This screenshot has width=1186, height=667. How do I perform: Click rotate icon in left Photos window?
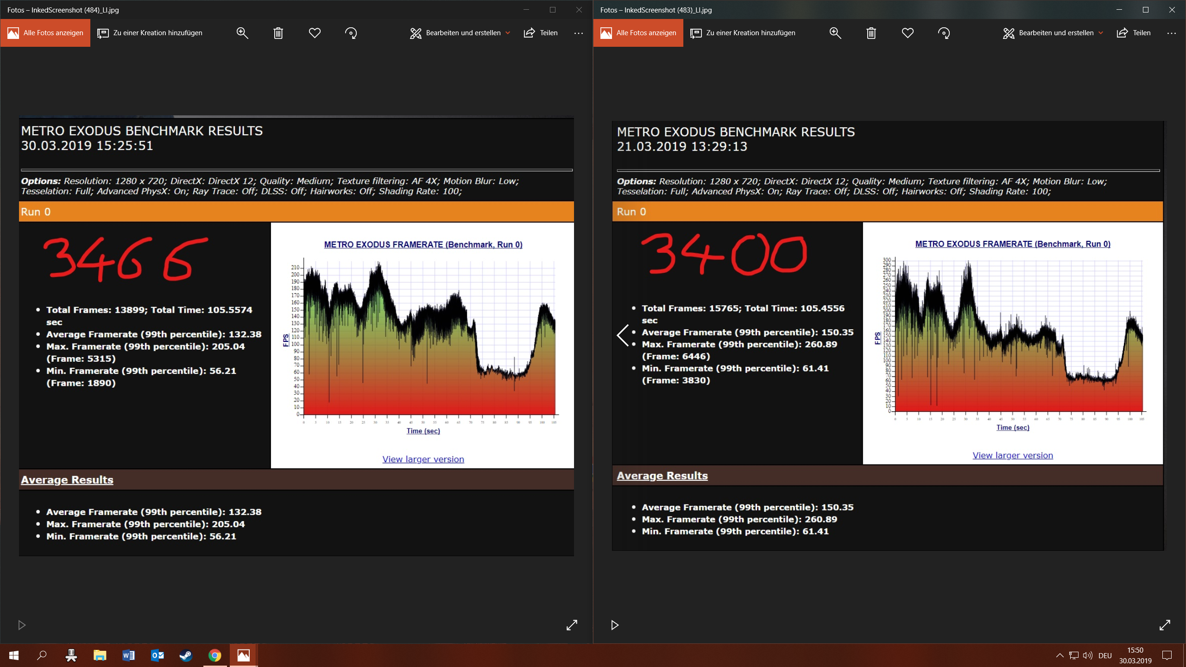pos(351,33)
